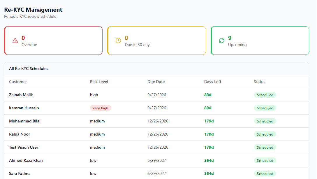Image resolution: width=317 pixels, height=179 pixels.
Task: Click customer name Test Vision User
Action: point(24,148)
